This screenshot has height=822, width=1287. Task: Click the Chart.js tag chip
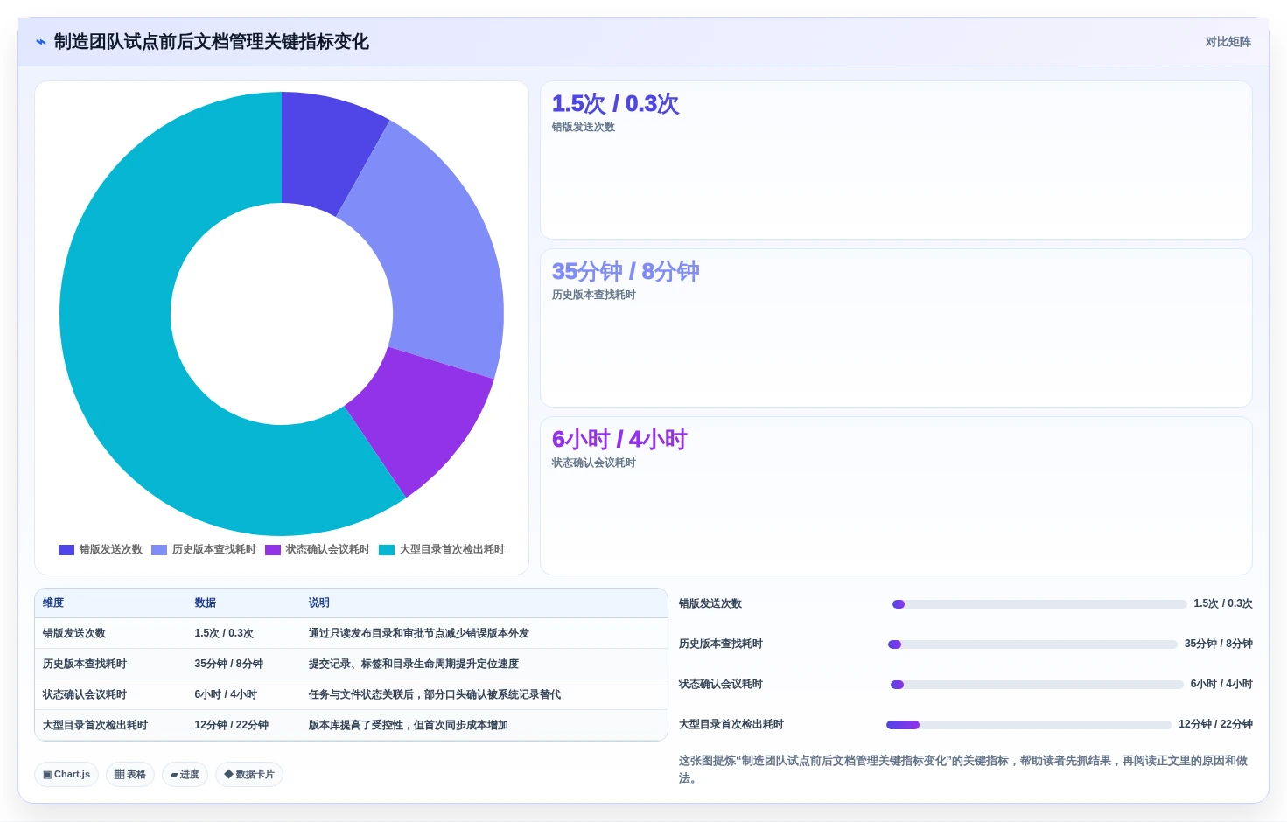point(66,774)
